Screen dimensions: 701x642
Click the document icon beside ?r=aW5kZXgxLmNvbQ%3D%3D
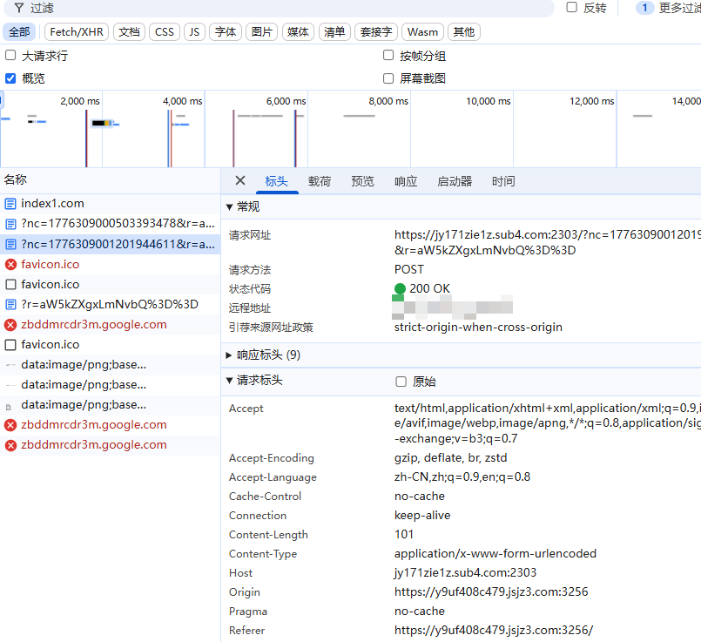pos(10,304)
